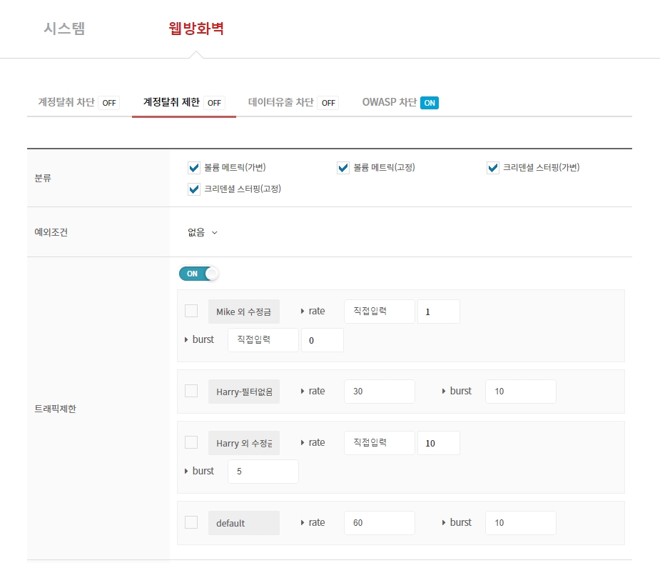This screenshot has width=660, height=563.
Task: Expand the 예외조건 없음 dropdown
Action: [x=203, y=232]
